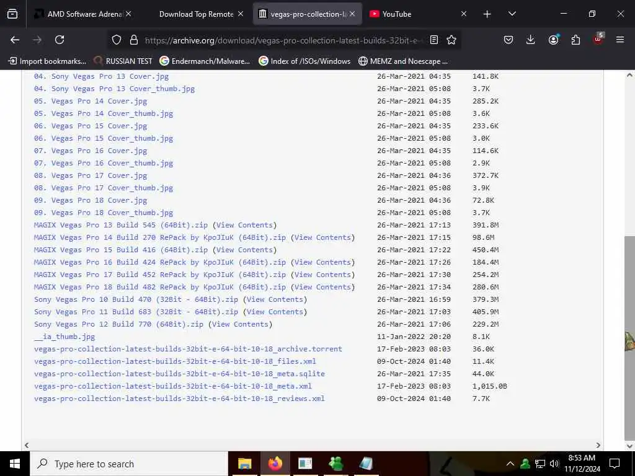
Task: Close the vegas-pro-collection tab
Action: click(352, 14)
